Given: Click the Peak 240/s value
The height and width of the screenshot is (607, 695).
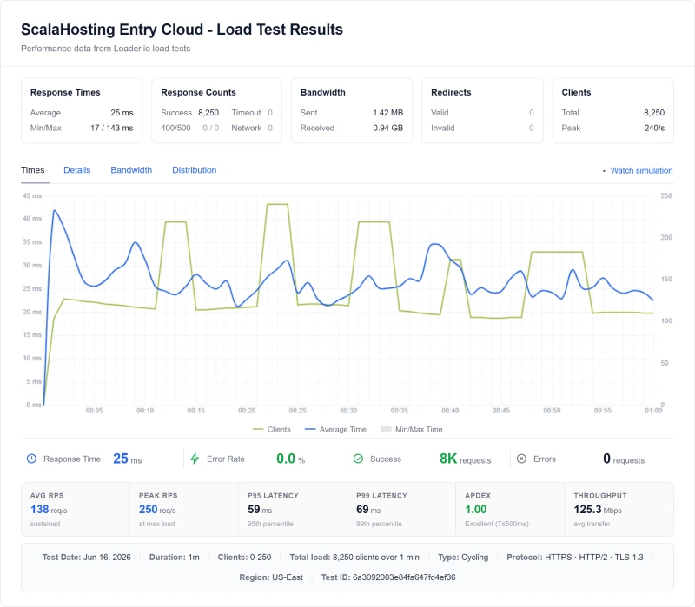Looking at the screenshot, I should pyautogui.click(x=654, y=128).
